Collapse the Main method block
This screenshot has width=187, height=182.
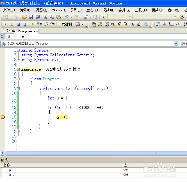point(18,88)
